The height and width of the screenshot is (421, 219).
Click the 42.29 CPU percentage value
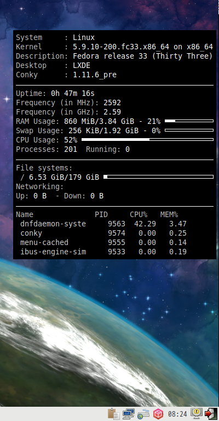pyautogui.click(x=145, y=224)
